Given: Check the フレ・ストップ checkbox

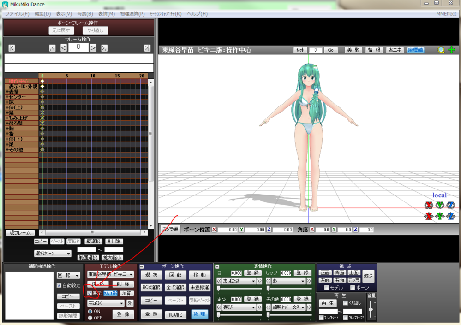Looking at the screenshot, I should [x=346, y=318].
